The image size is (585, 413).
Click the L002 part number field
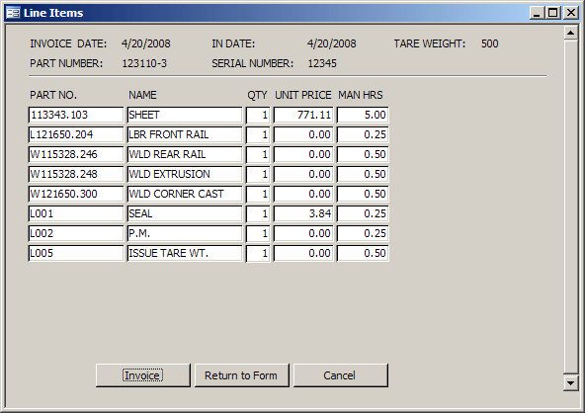pyautogui.click(x=76, y=233)
